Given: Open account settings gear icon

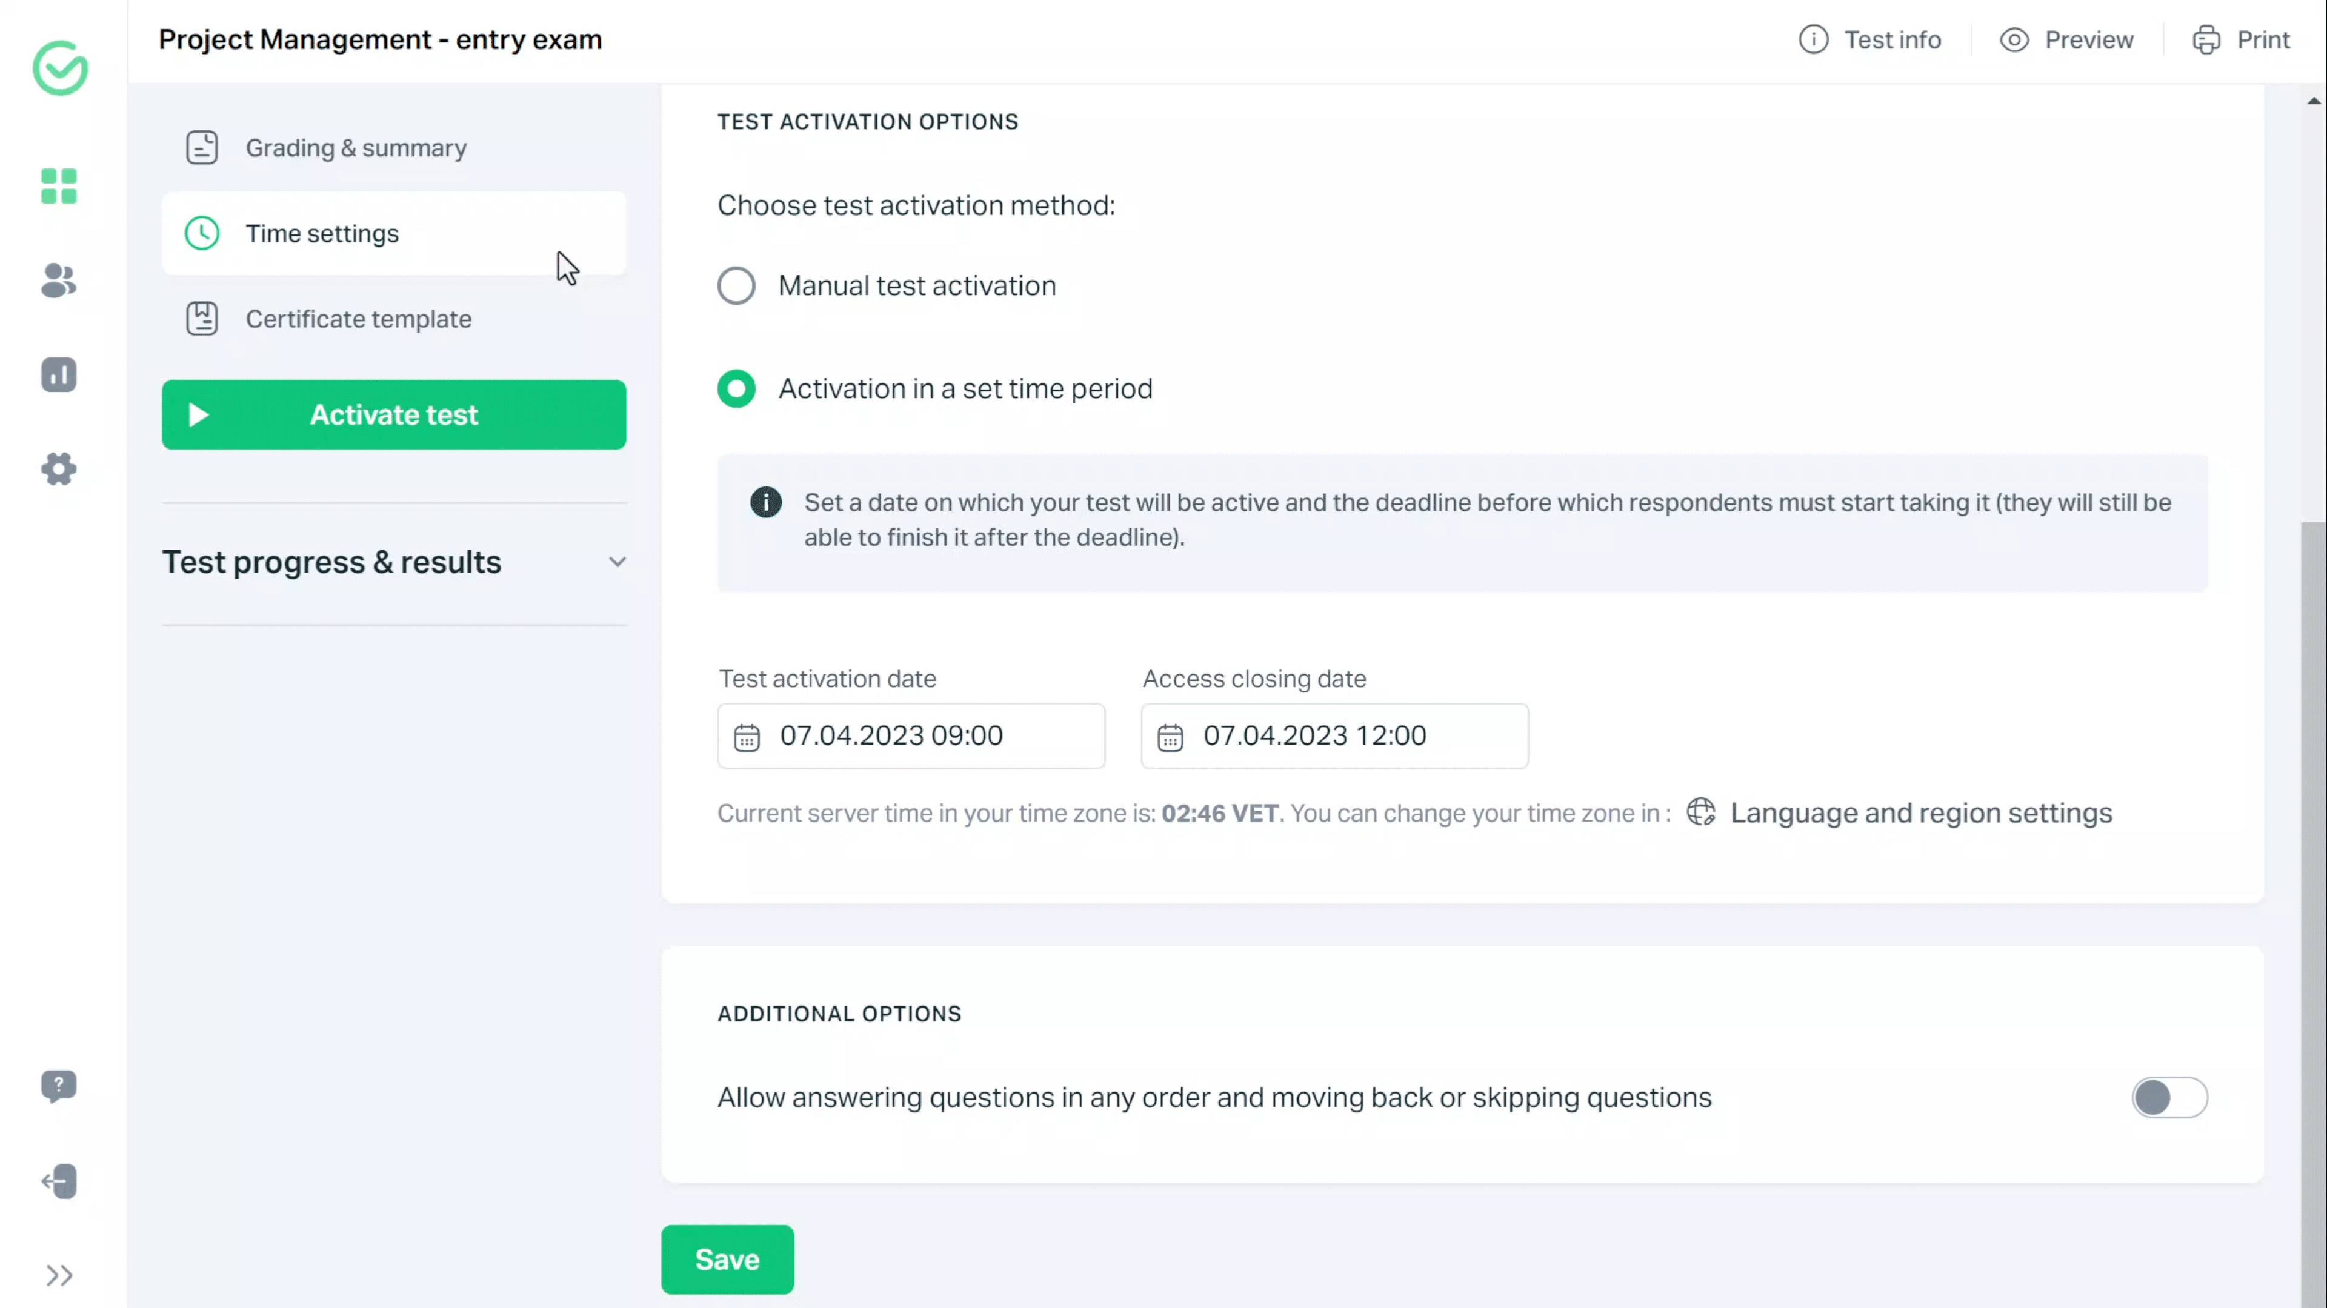Looking at the screenshot, I should (x=59, y=469).
